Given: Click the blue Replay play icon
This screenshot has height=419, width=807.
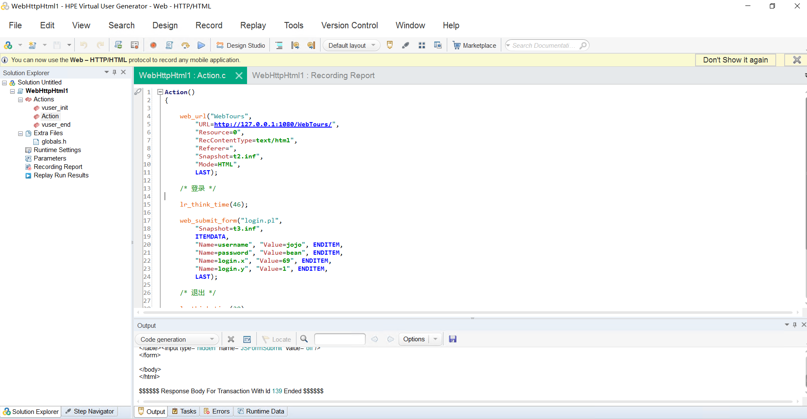Looking at the screenshot, I should click(x=201, y=45).
